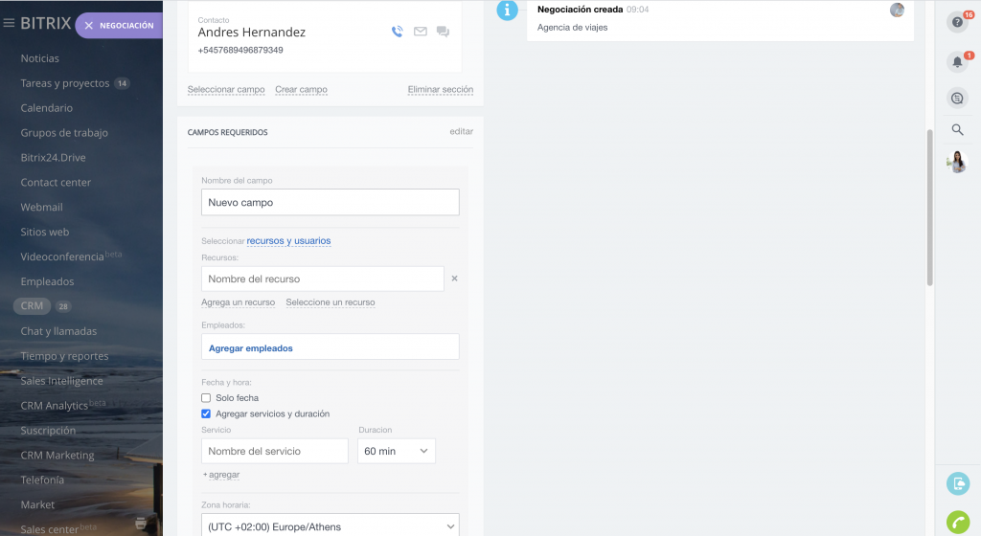Remove resource with the x icon
This screenshot has width=981, height=536.
tap(454, 279)
